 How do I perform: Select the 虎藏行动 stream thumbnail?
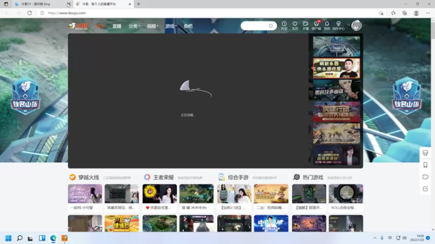pos(337,112)
